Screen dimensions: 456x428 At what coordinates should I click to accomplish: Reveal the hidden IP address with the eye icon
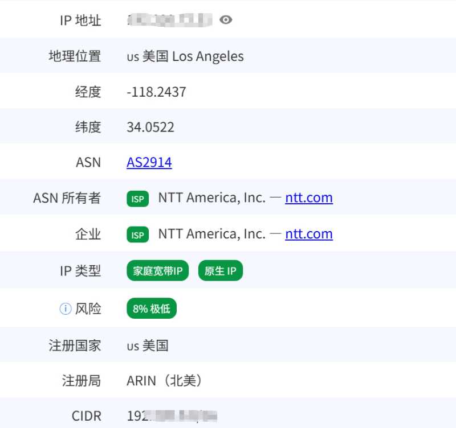[226, 20]
